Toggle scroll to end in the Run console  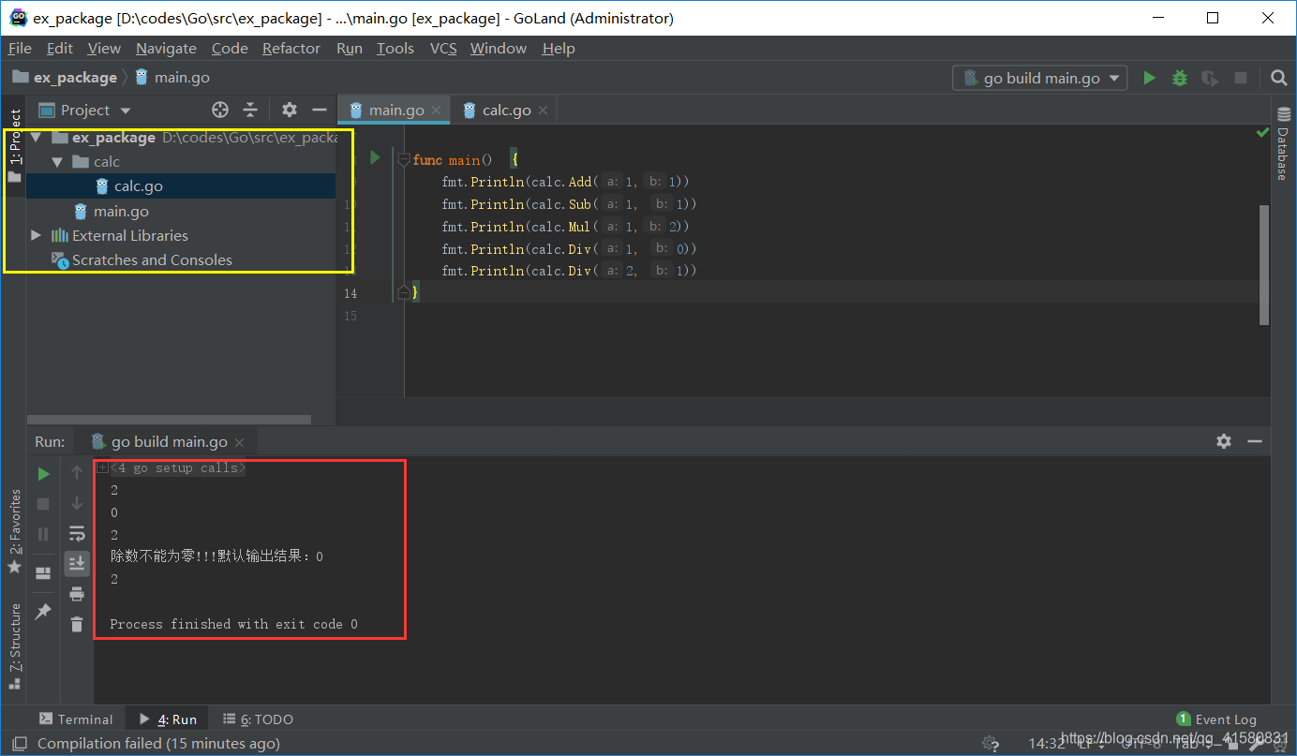click(77, 563)
